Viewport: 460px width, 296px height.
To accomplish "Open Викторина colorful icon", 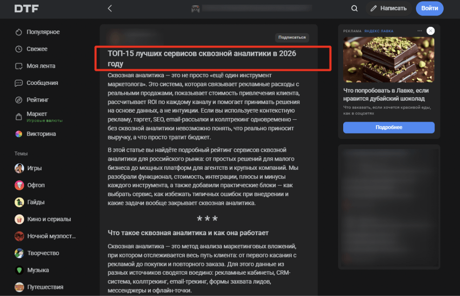I will click(x=19, y=134).
